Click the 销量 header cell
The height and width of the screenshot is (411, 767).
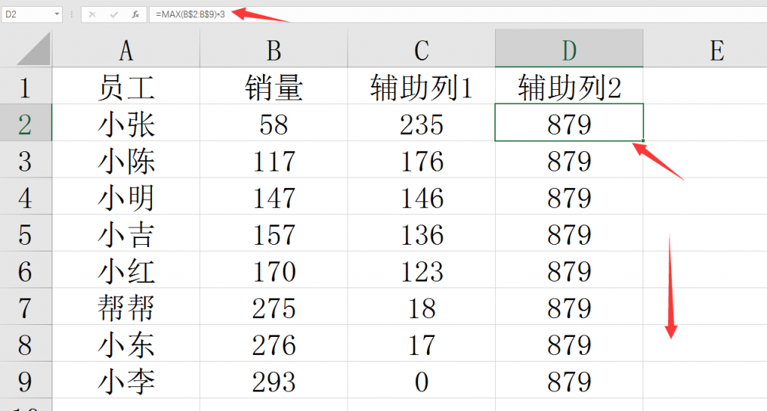273,87
